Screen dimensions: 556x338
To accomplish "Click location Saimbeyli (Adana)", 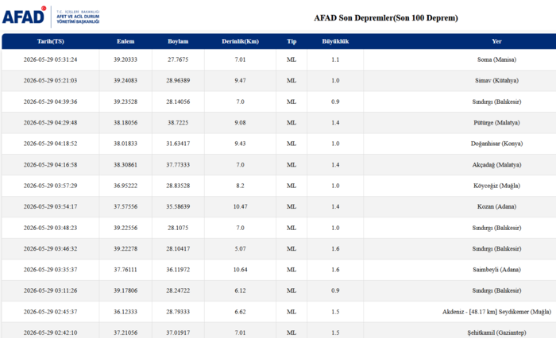I will (496, 270).
